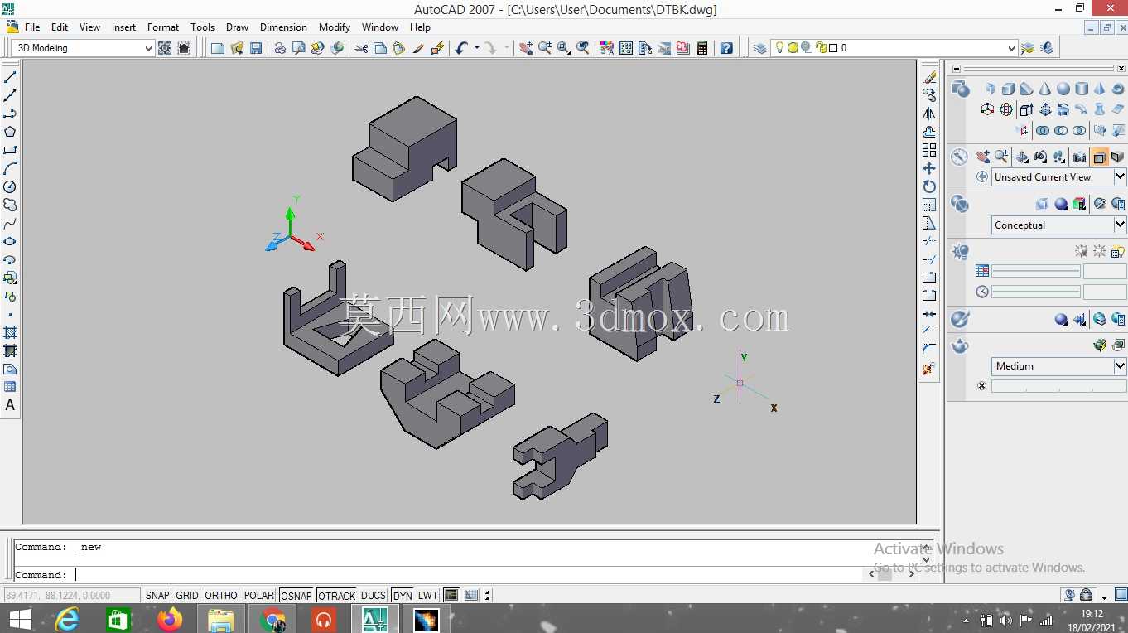The width and height of the screenshot is (1128, 633).
Task: Open the Modify menu
Action: [x=335, y=27]
